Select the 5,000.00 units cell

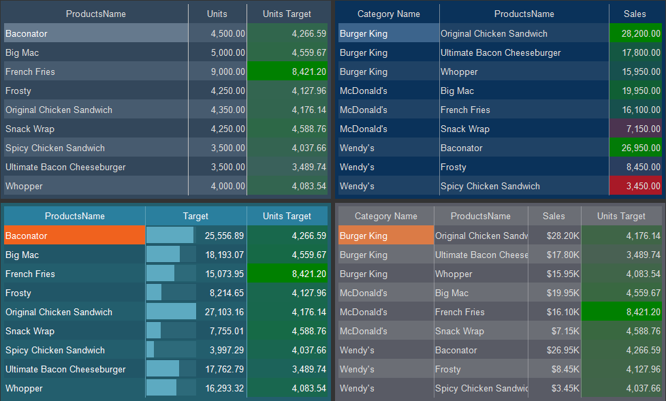[218, 52]
